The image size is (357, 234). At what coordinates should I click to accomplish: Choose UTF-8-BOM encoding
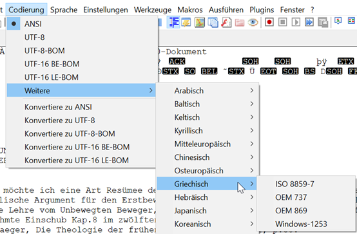tap(81, 50)
